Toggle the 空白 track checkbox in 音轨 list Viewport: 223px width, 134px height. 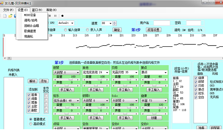coord(196,97)
